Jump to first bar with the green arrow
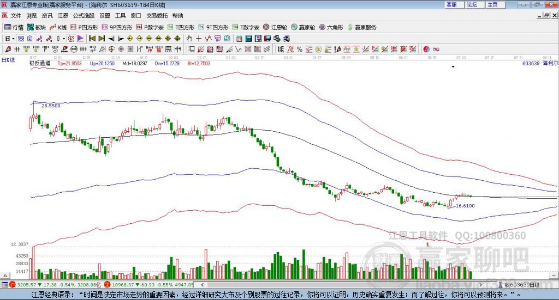 point(92,39)
